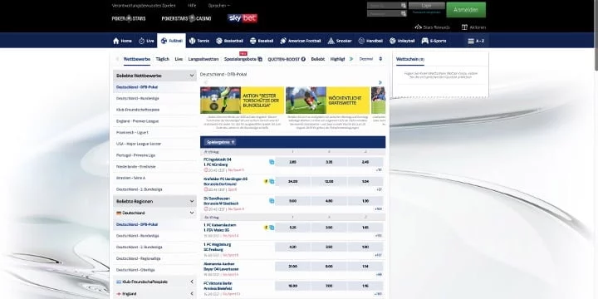598x299 pixels.
Task: Open the Handball sport section
Action: (370, 41)
